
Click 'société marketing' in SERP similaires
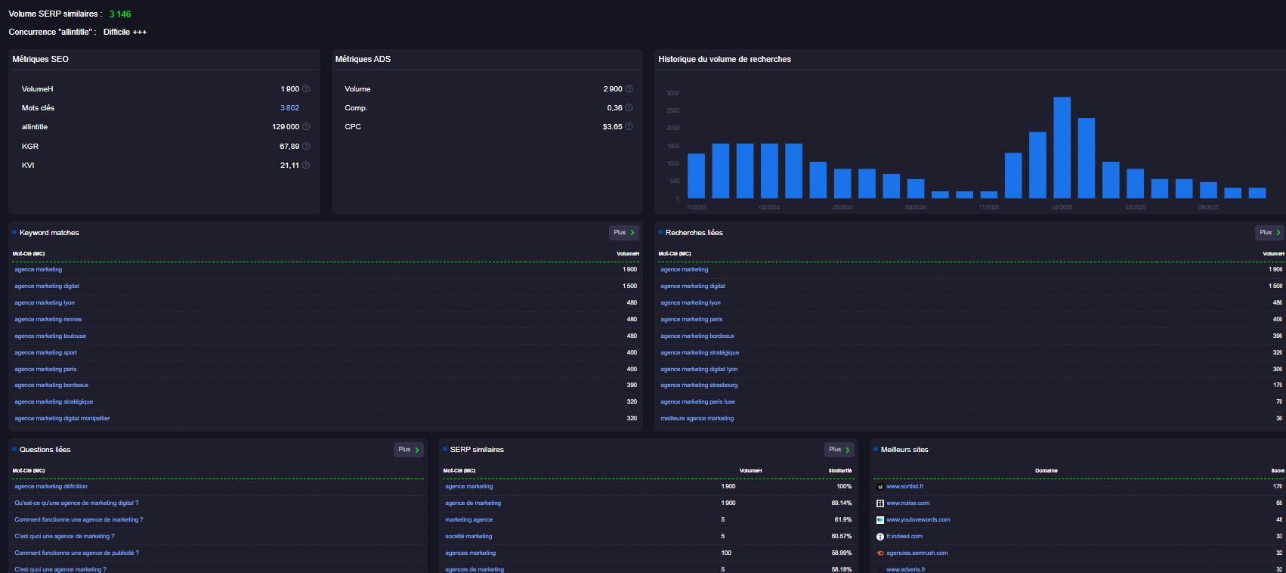pos(468,537)
